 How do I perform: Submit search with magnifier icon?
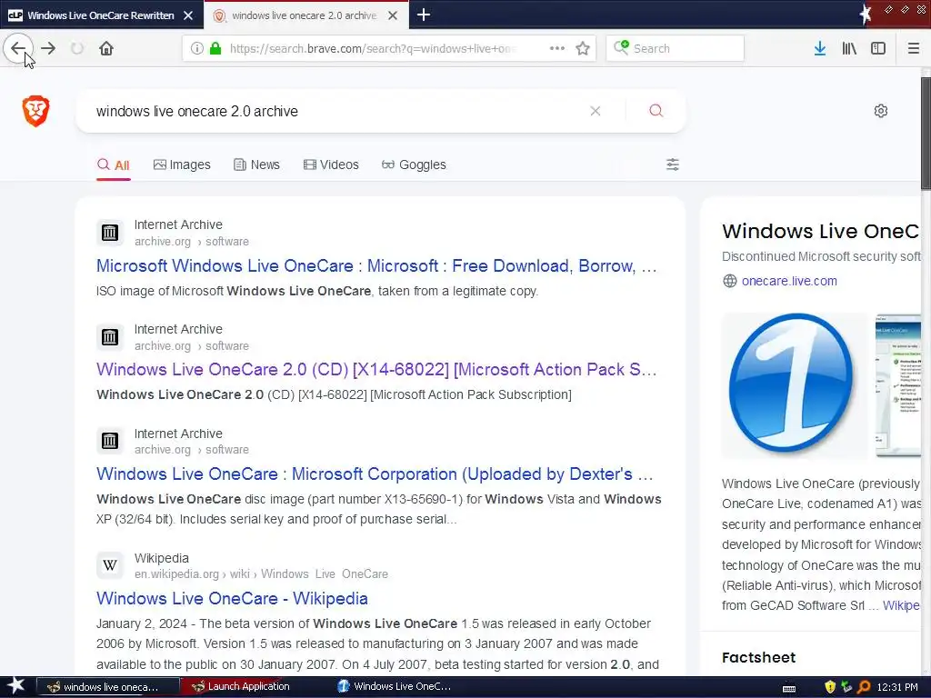click(x=656, y=111)
